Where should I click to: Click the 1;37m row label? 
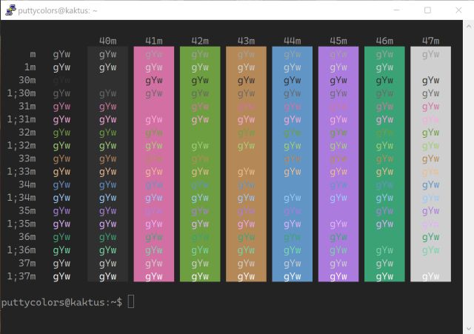coord(21,276)
